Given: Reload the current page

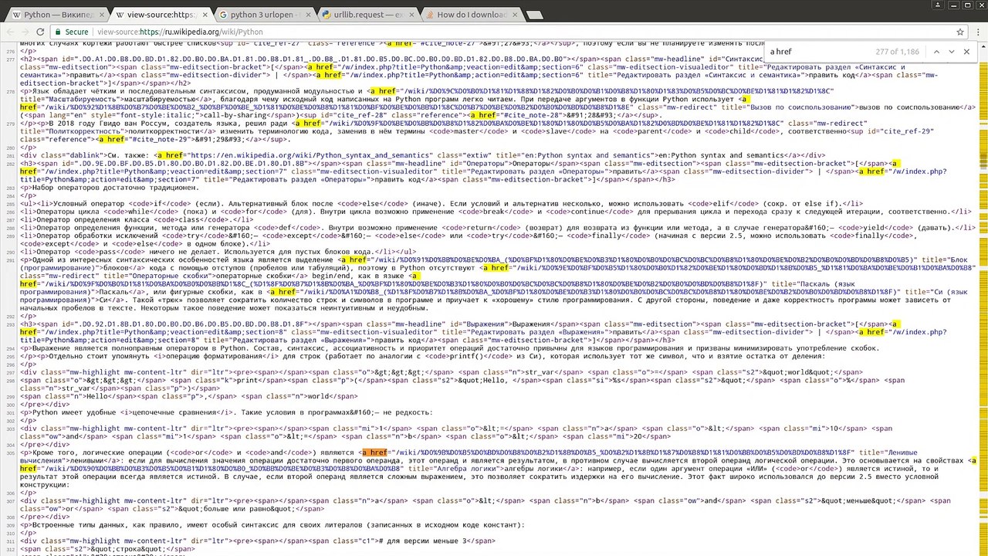Looking at the screenshot, I should coord(42,32).
